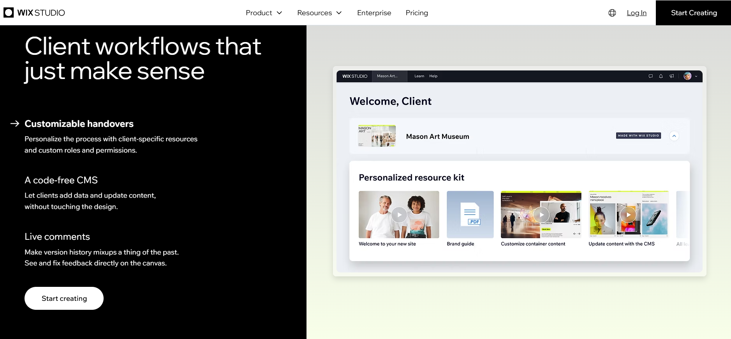The height and width of the screenshot is (339, 731).
Task: Click the Log In link
Action: 636,13
